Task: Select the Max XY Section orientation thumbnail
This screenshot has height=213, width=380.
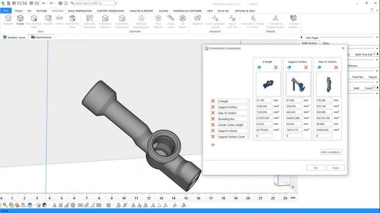Action: point(328,84)
